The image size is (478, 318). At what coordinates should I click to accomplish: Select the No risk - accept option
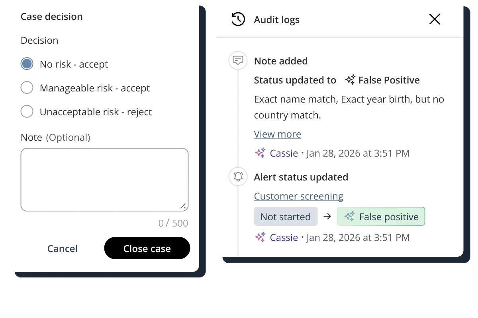point(27,64)
